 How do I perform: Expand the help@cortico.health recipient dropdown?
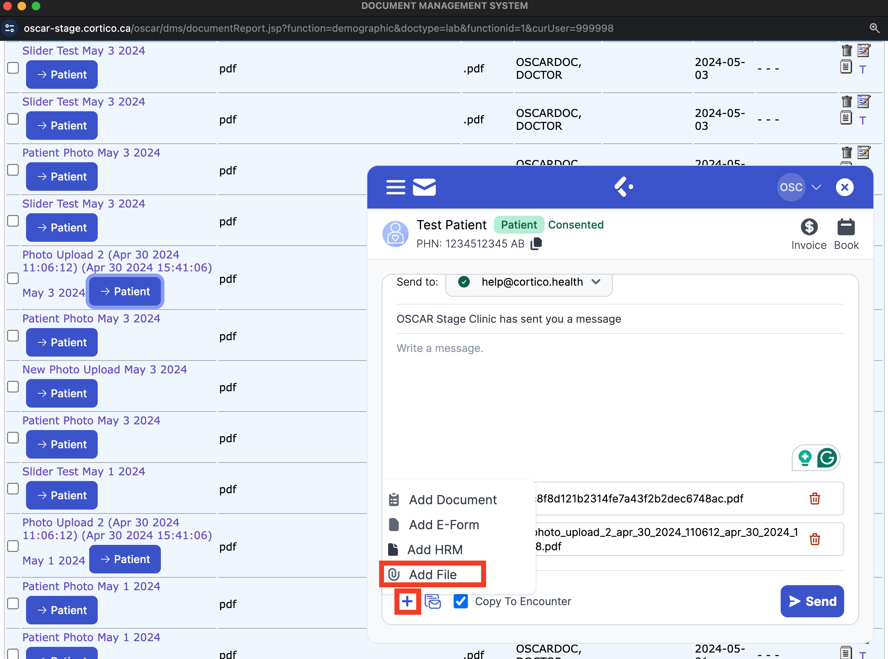click(596, 282)
